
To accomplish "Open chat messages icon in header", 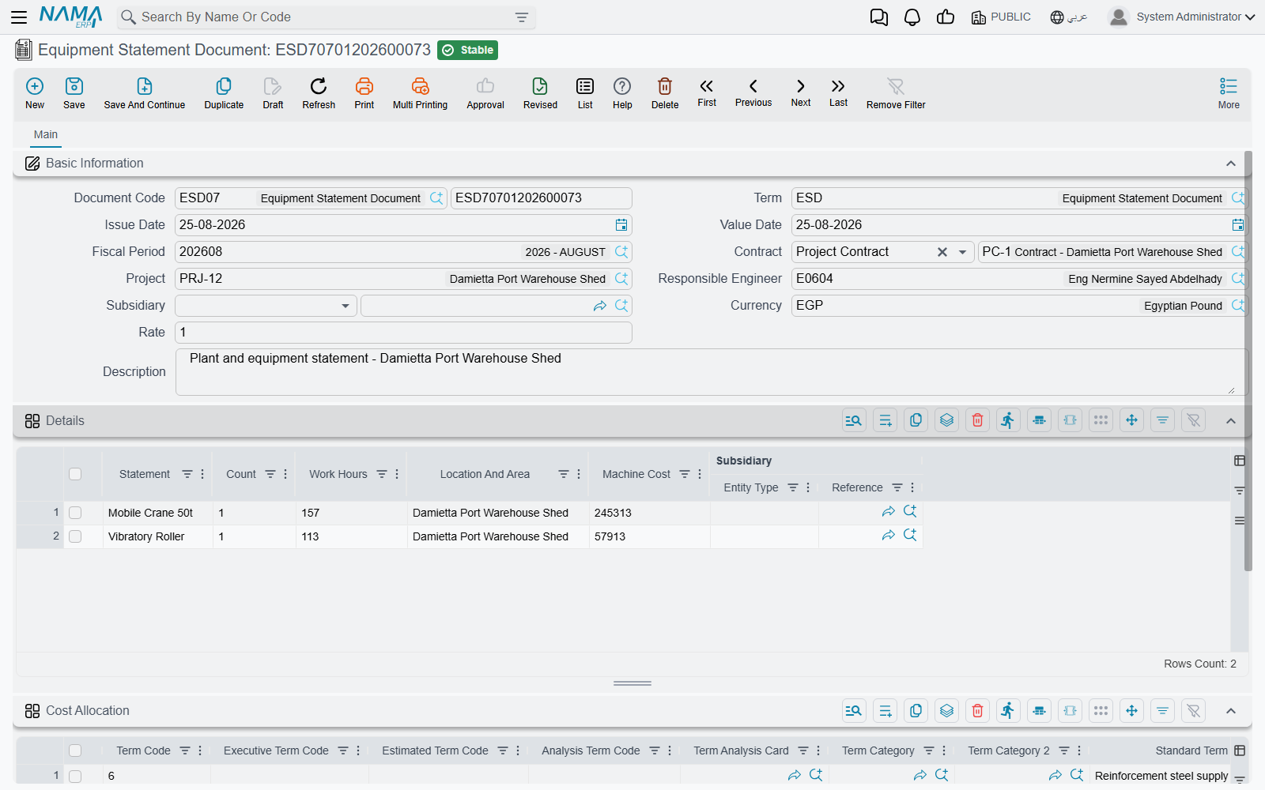I will [878, 17].
